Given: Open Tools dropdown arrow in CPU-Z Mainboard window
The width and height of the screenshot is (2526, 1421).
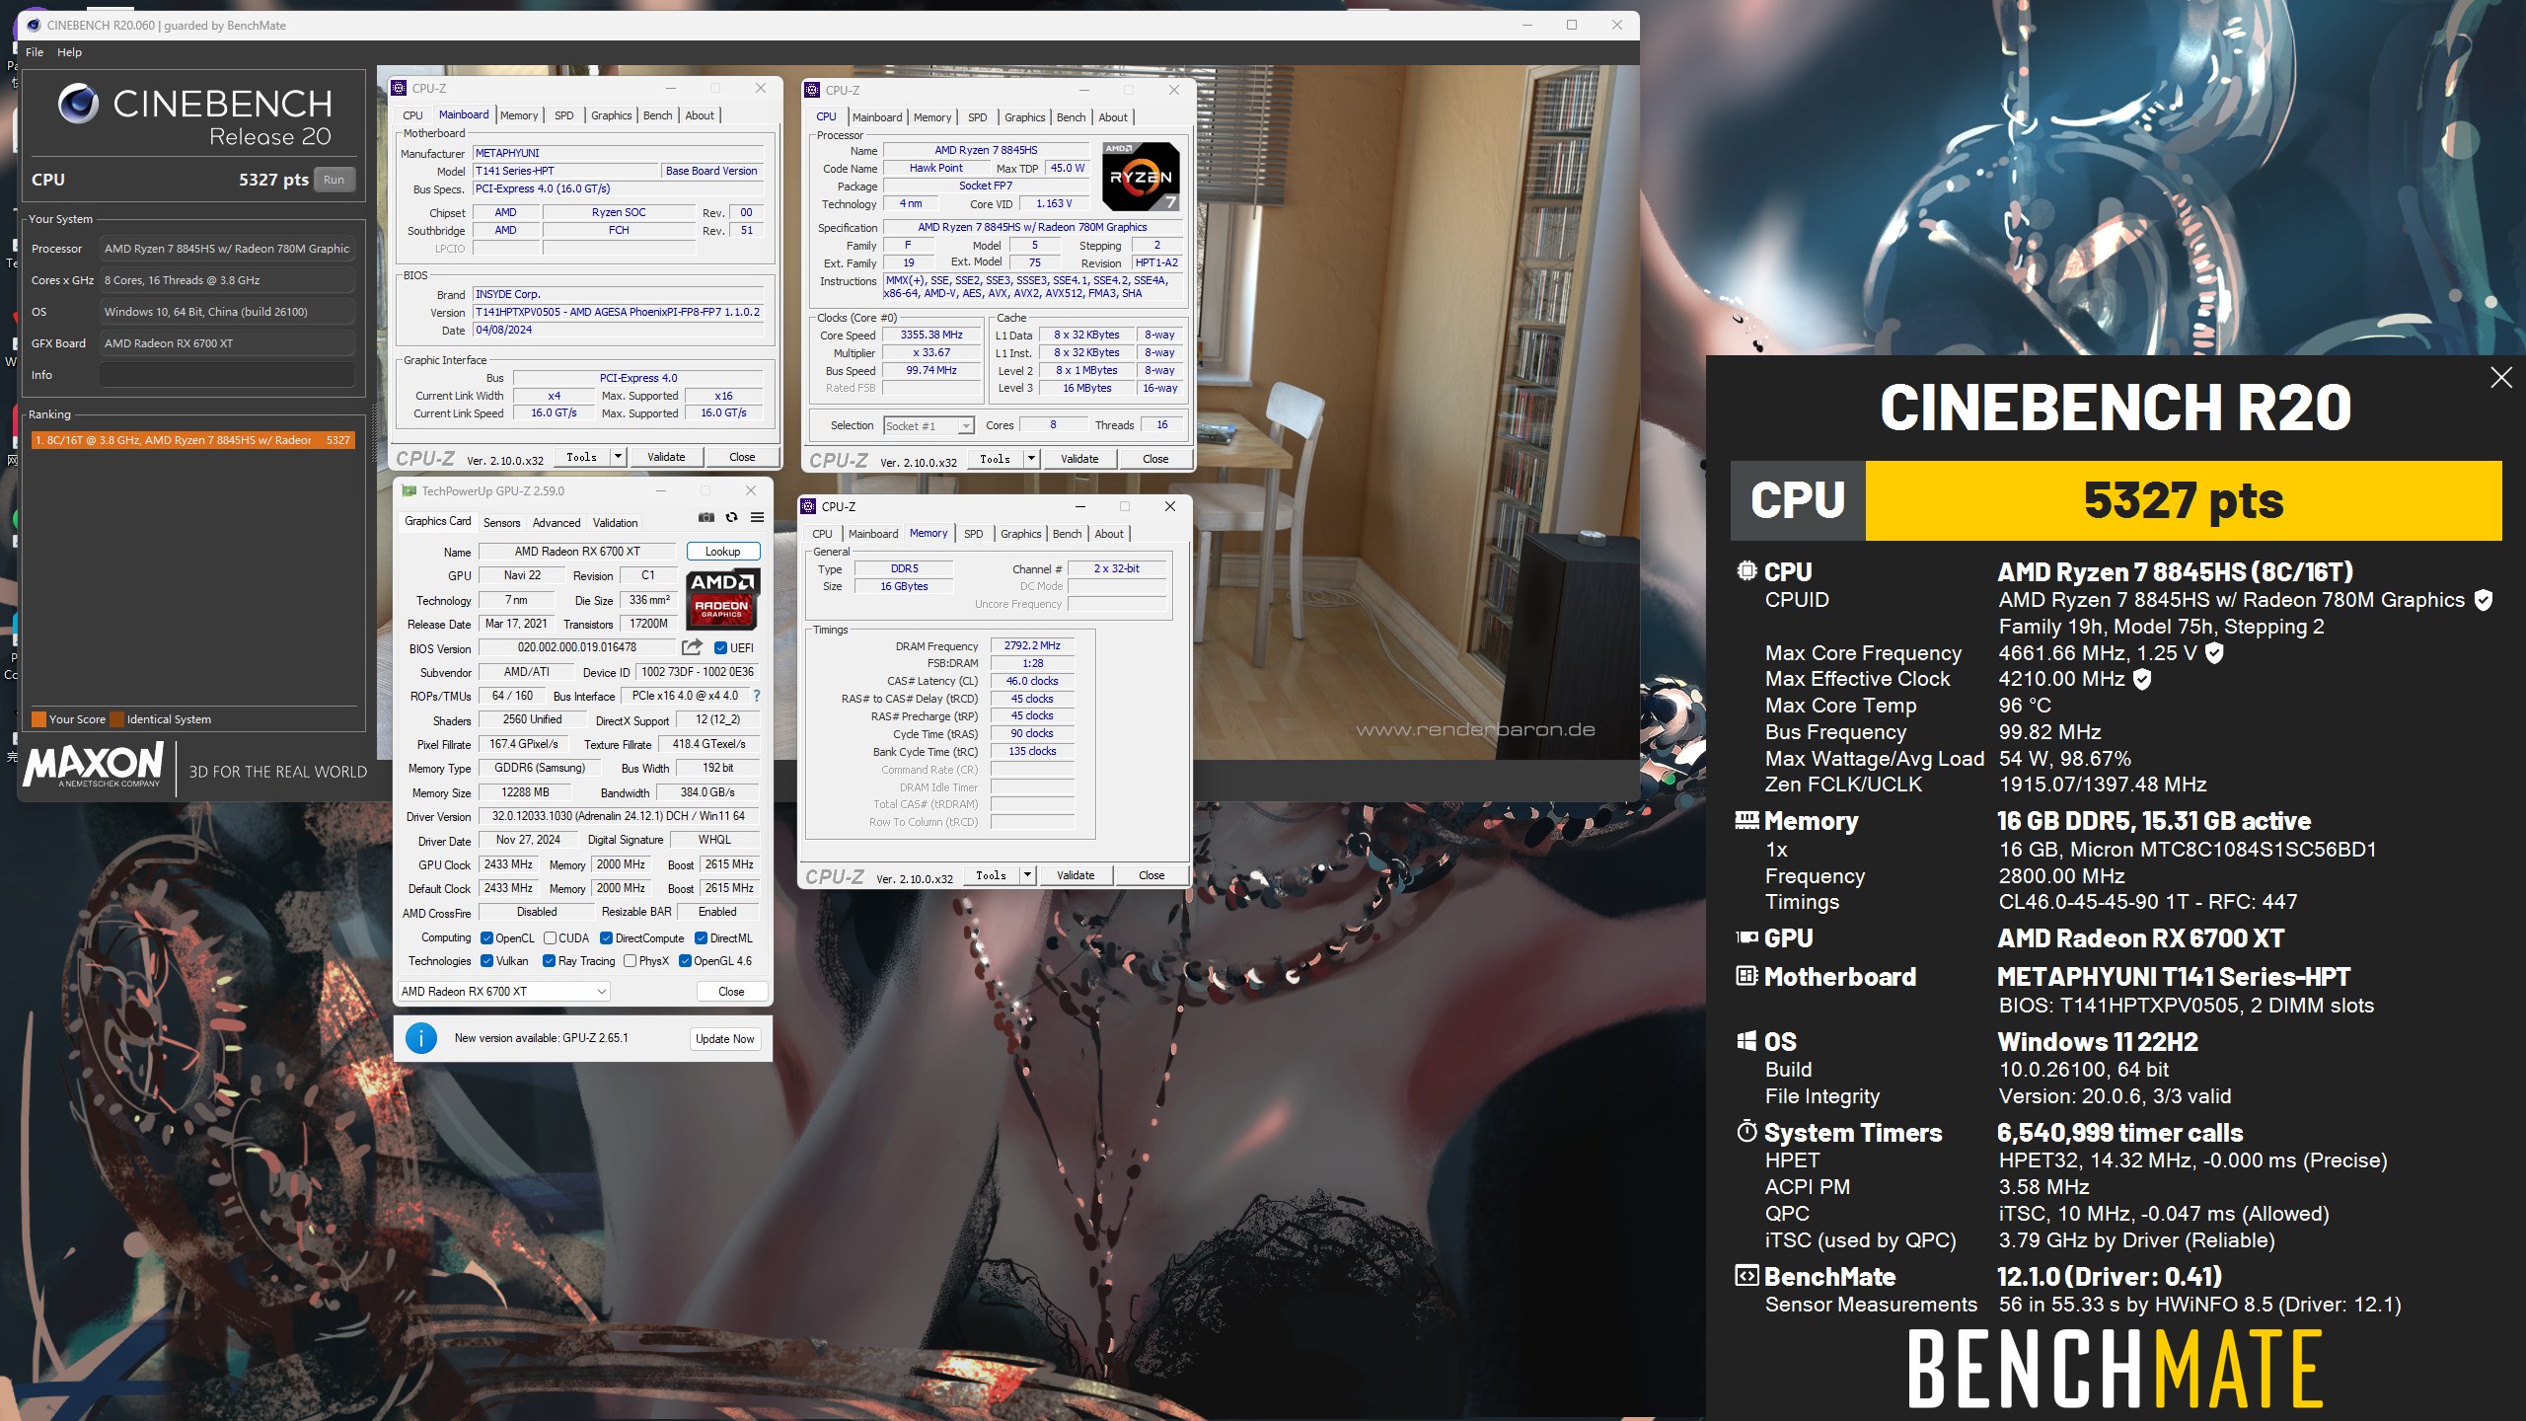Looking at the screenshot, I should point(617,456).
